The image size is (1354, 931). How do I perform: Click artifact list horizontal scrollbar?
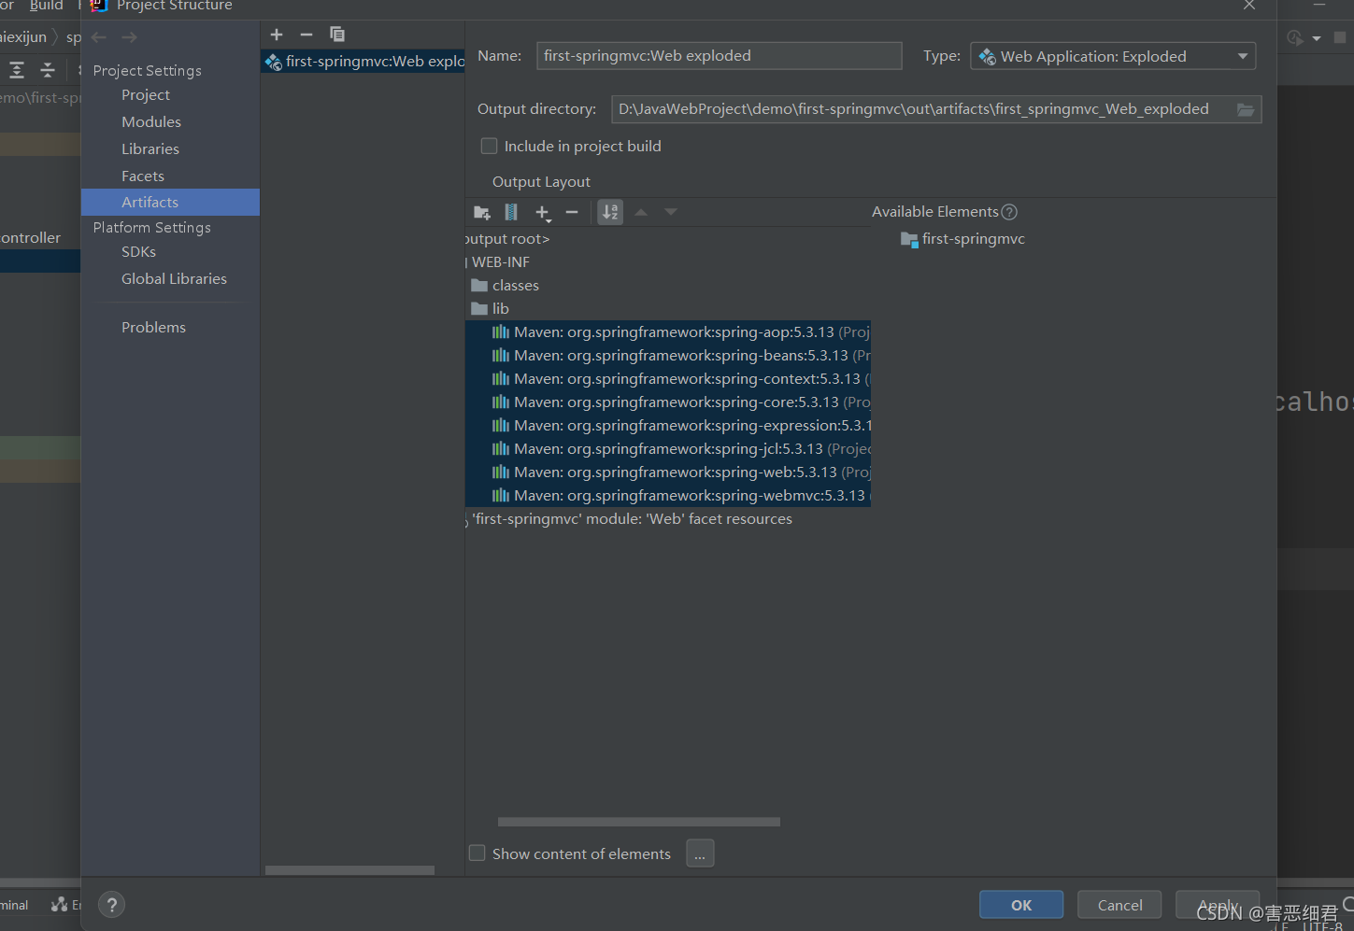tap(349, 870)
